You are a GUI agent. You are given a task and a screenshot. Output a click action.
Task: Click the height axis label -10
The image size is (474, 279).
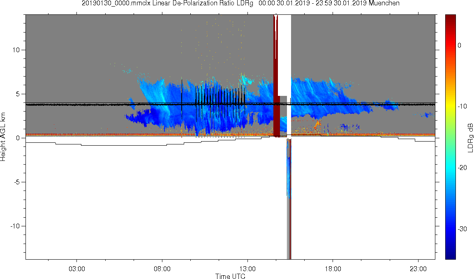coord(15,226)
